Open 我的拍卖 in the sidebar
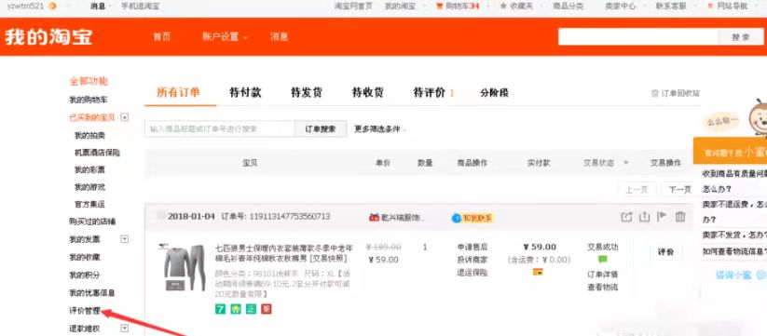The width and height of the screenshot is (767, 336). 89,135
